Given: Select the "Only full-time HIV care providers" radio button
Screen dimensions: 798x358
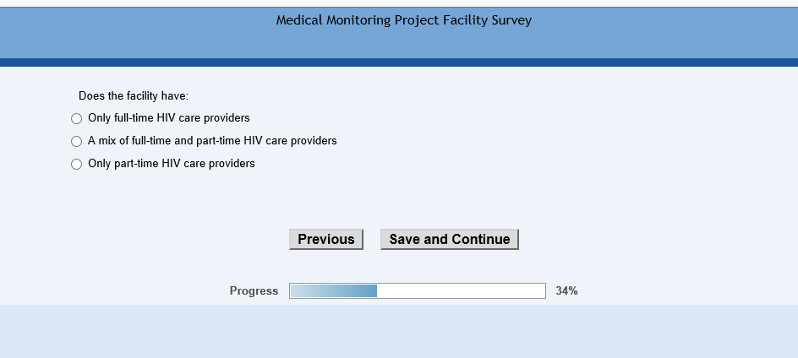Looking at the screenshot, I should 77,119.
